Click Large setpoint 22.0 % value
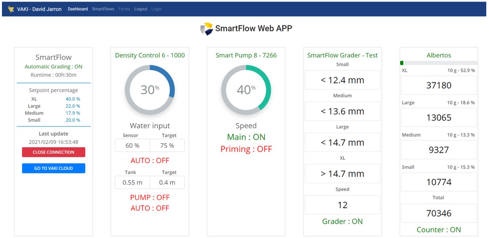 point(73,106)
